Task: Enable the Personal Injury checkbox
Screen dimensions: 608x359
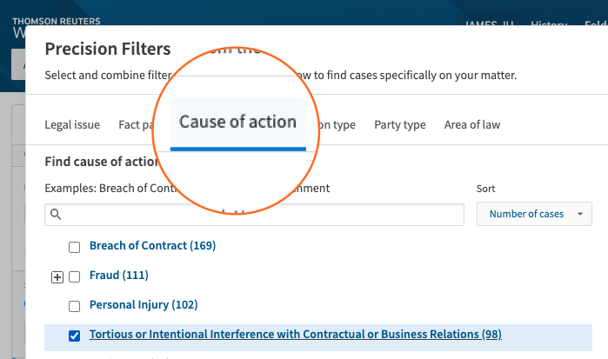Action: (74, 306)
